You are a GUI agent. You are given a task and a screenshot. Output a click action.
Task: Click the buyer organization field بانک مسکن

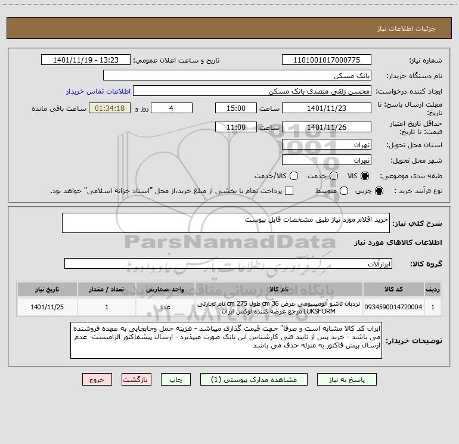coord(237,75)
